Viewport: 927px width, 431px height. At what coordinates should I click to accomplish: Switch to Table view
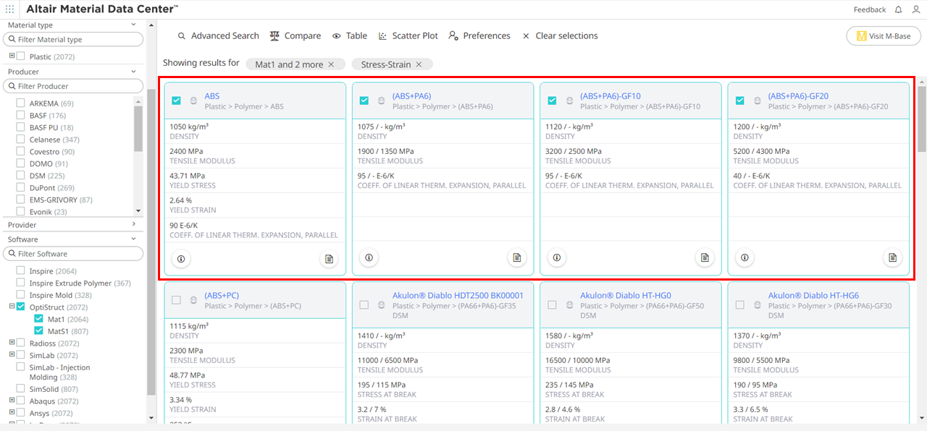[349, 36]
